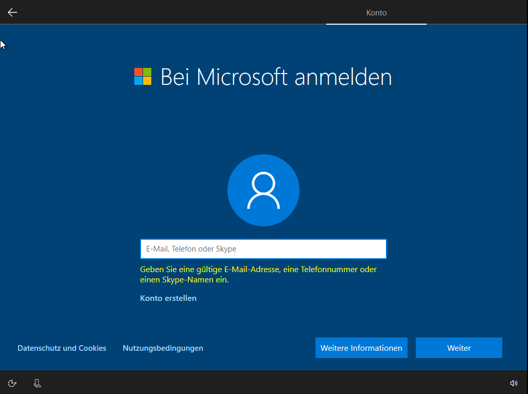This screenshot has width=528, height=394.
Task: Click the Weitere Informationen button
Action: point(361,348)
